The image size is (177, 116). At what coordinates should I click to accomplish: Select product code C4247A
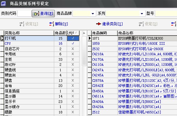(x=105, y=70)
